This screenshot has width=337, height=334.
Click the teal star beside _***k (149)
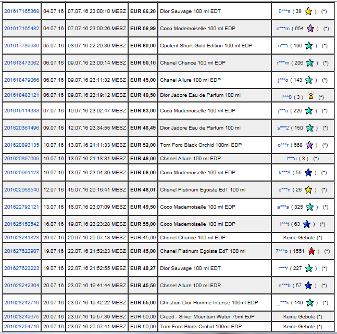tap(310, 302)
